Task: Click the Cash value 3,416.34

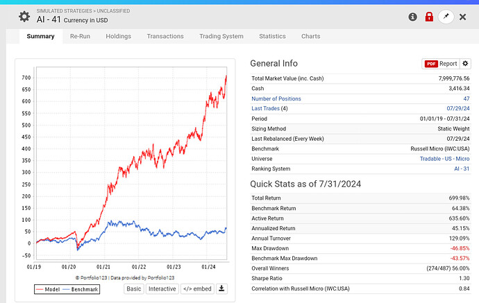Action: point(459,89)
